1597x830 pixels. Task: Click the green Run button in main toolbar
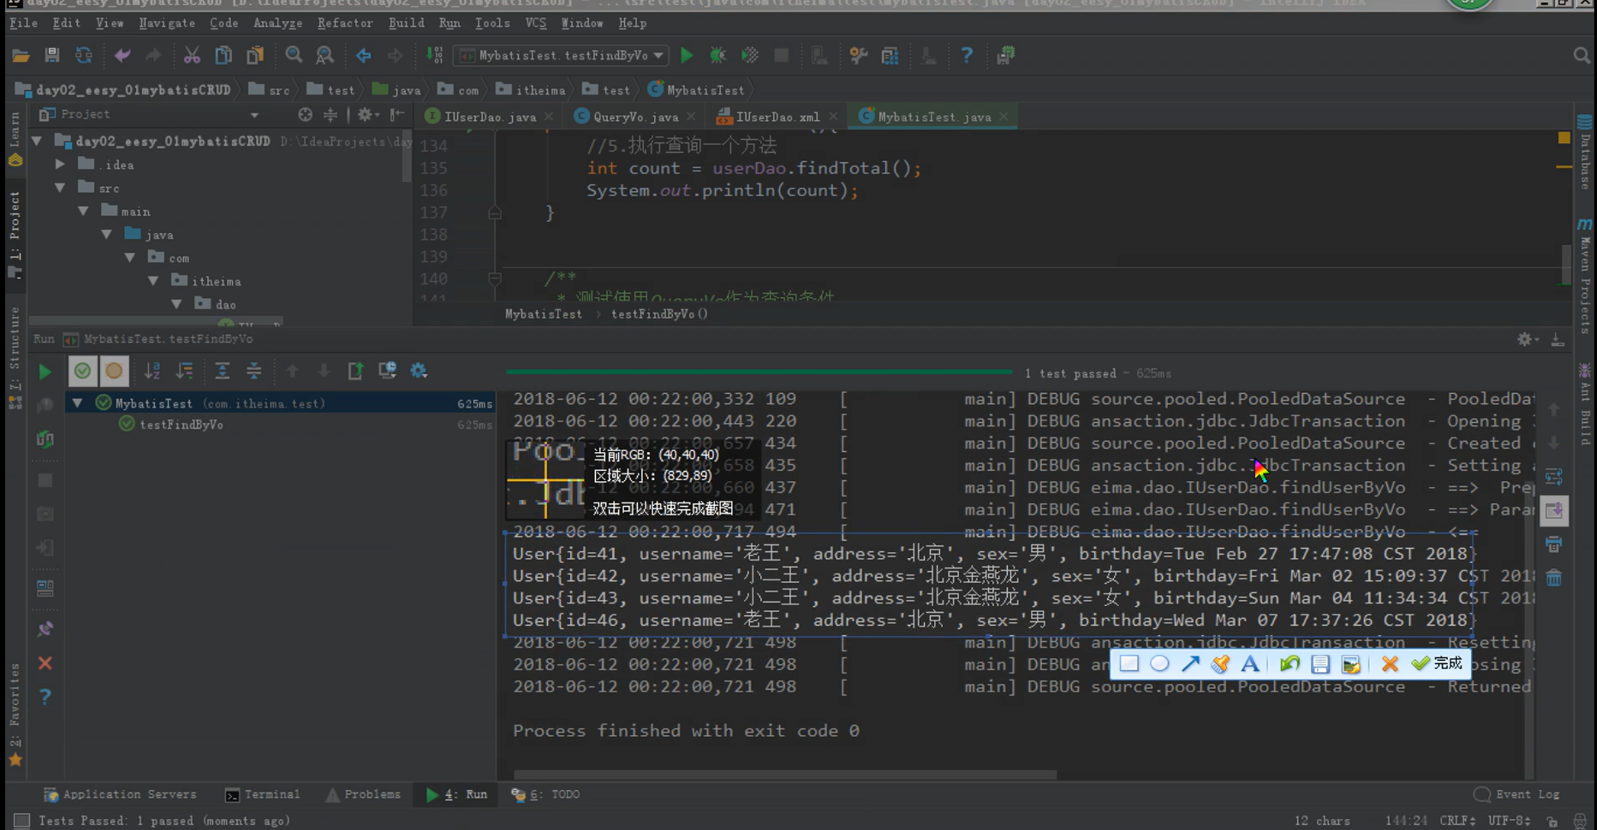click(x=686, y=55)
